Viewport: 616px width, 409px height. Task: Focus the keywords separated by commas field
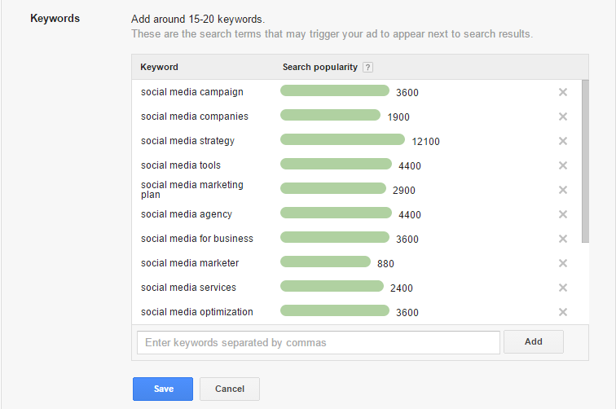(x=319, y=343)
